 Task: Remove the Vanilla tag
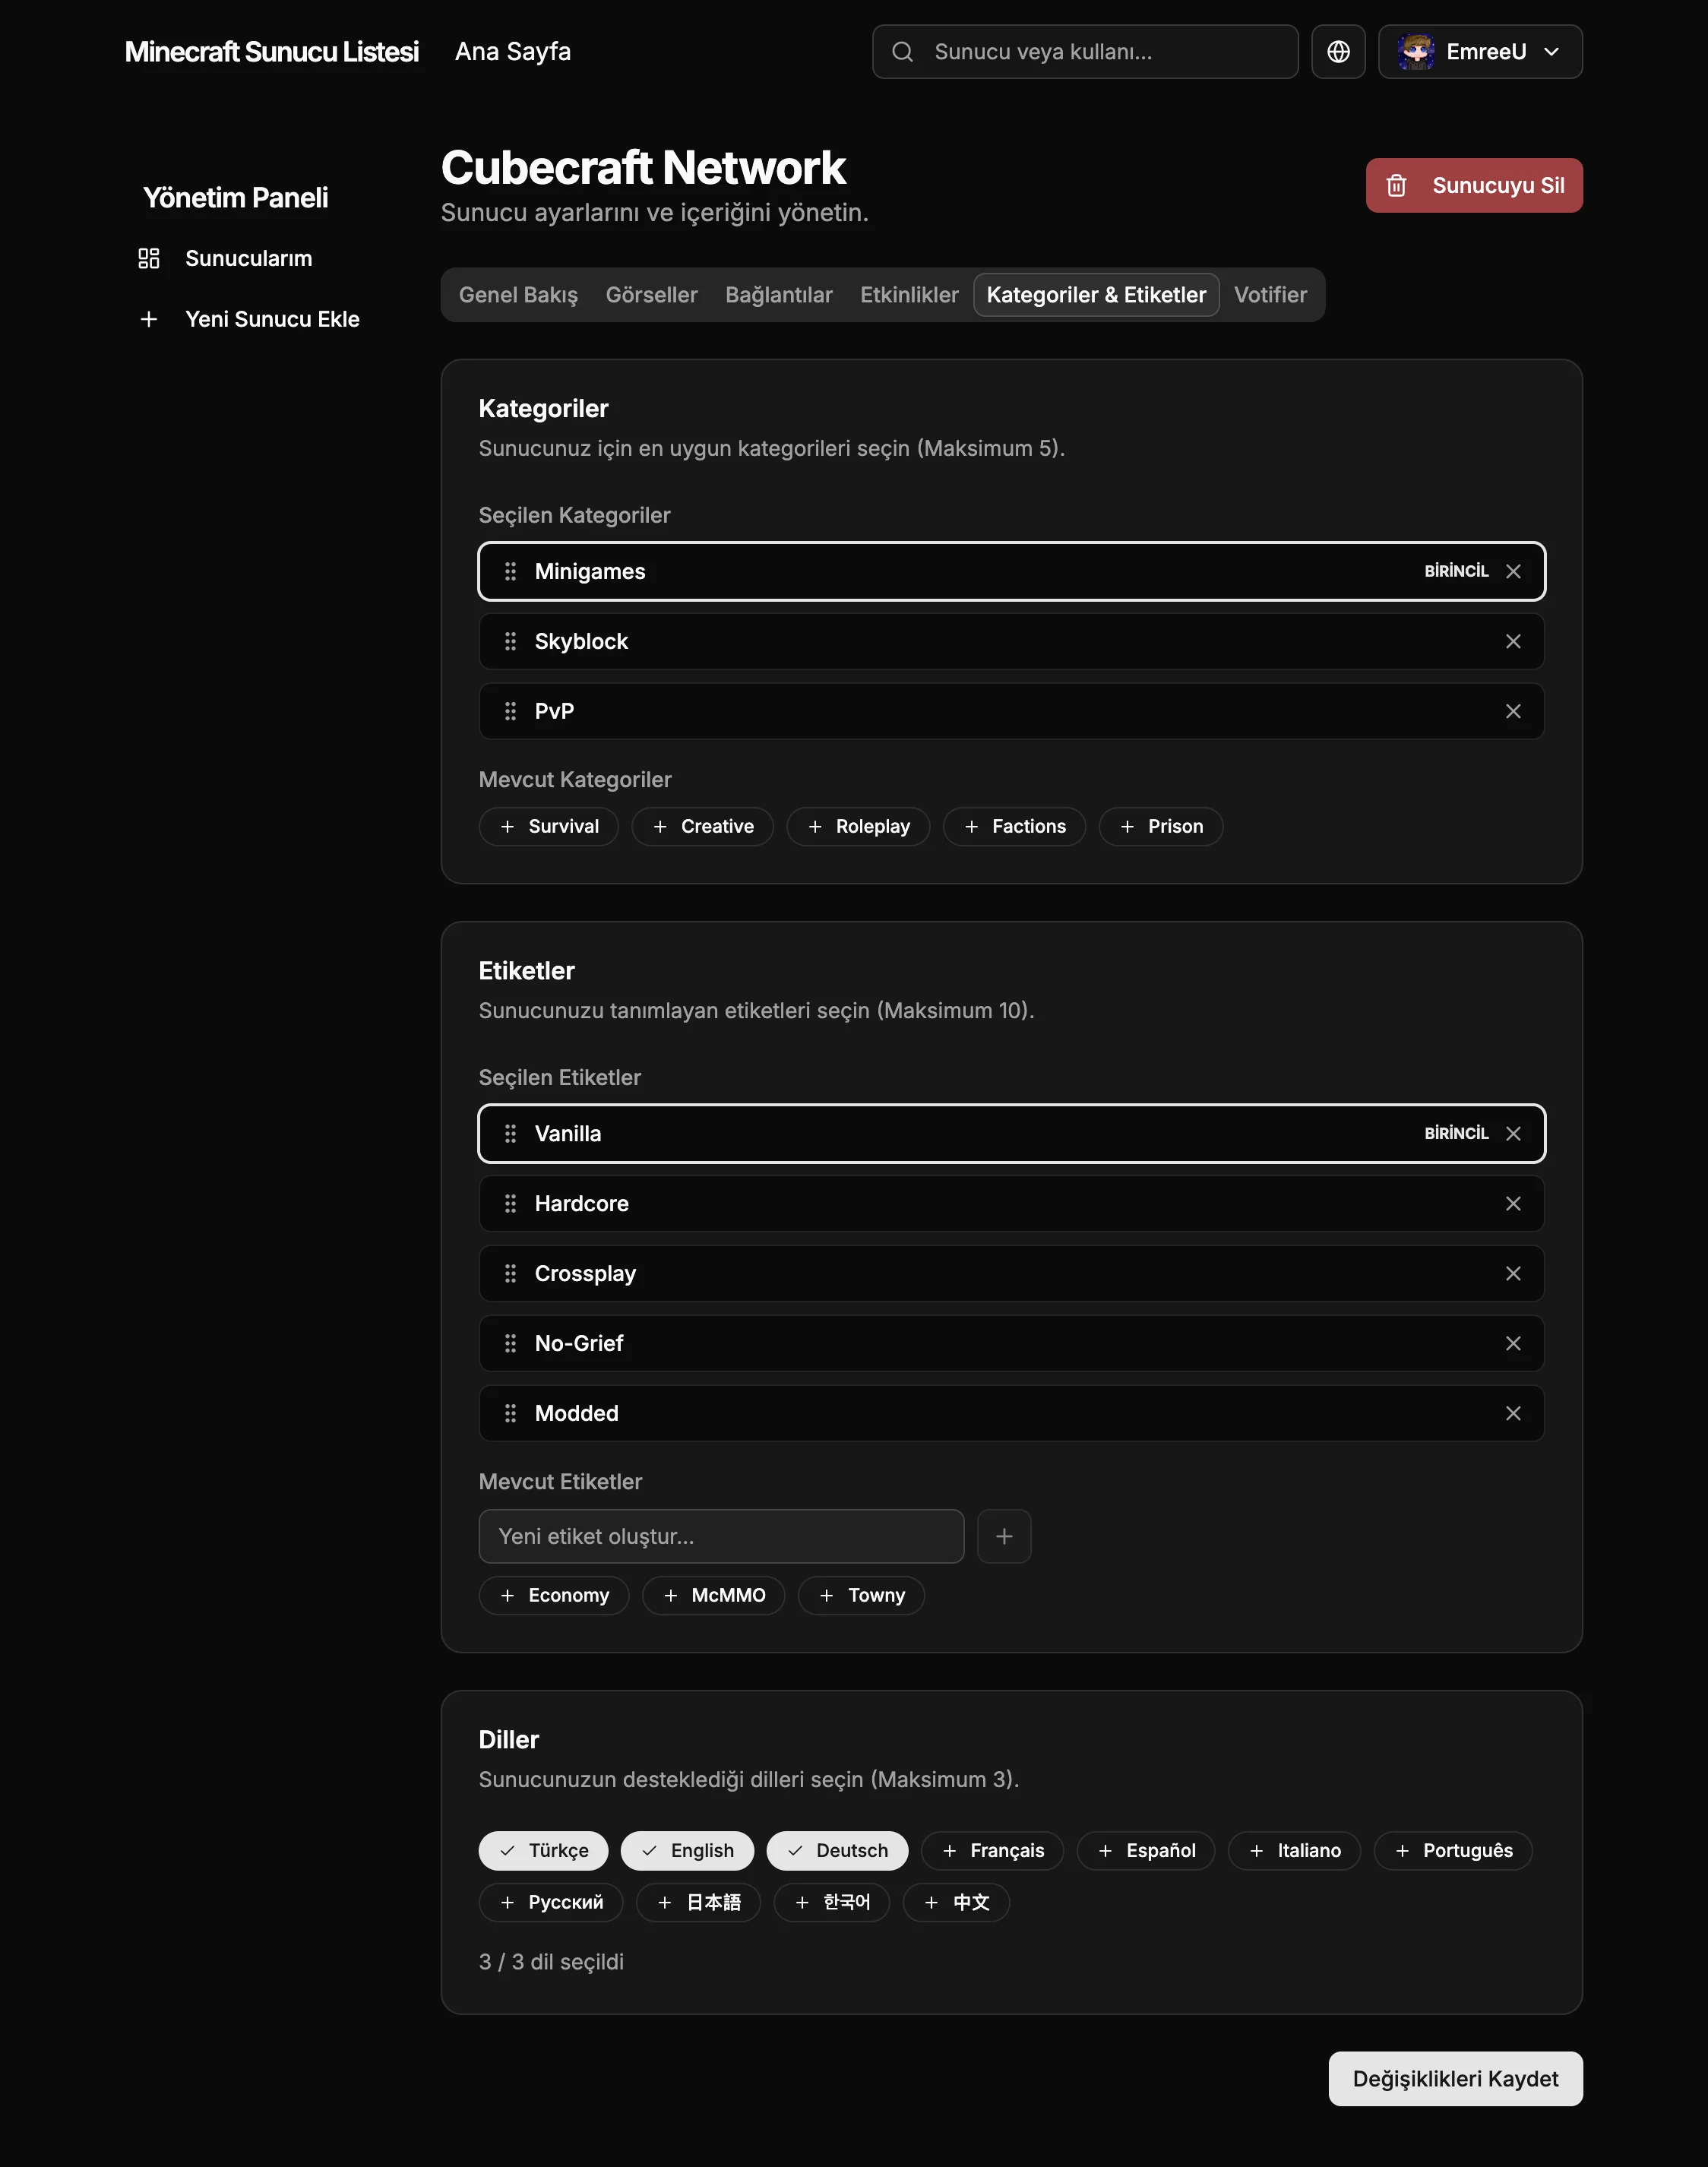pos(1513,1133)
